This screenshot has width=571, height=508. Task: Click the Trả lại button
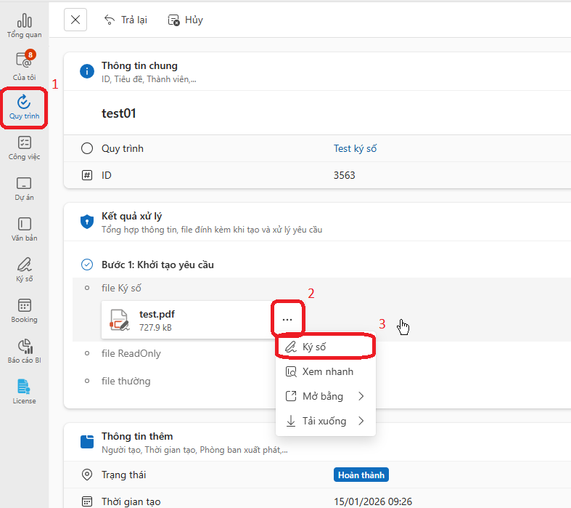[x=126, y=20]
